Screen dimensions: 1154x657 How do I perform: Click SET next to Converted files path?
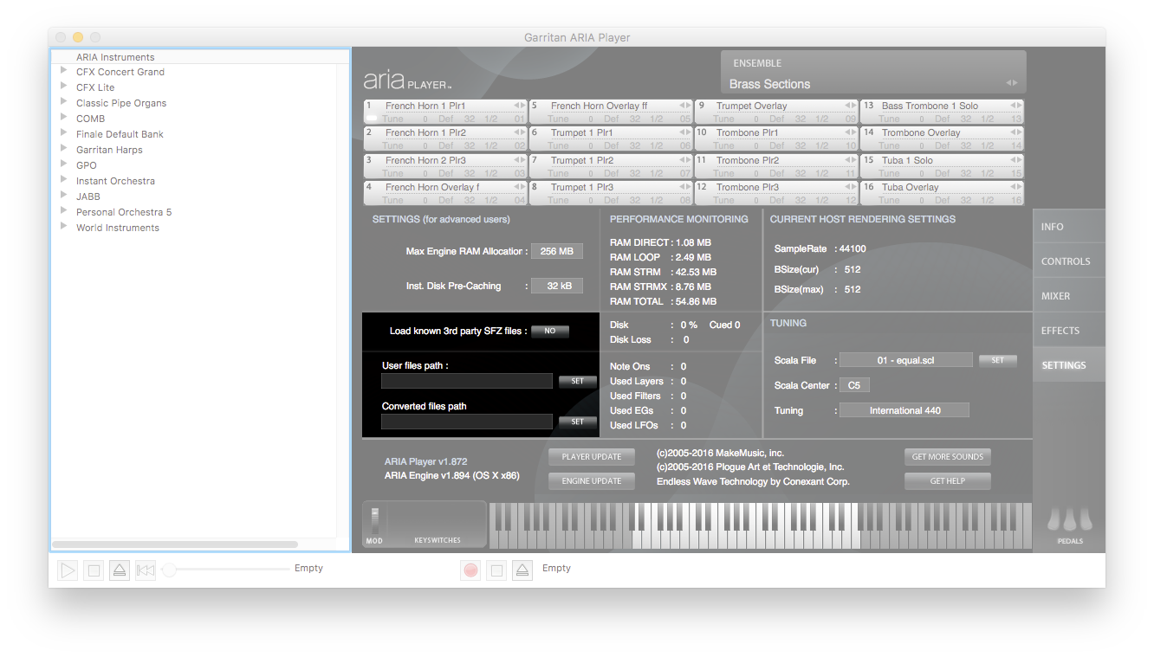coord(578,422)
